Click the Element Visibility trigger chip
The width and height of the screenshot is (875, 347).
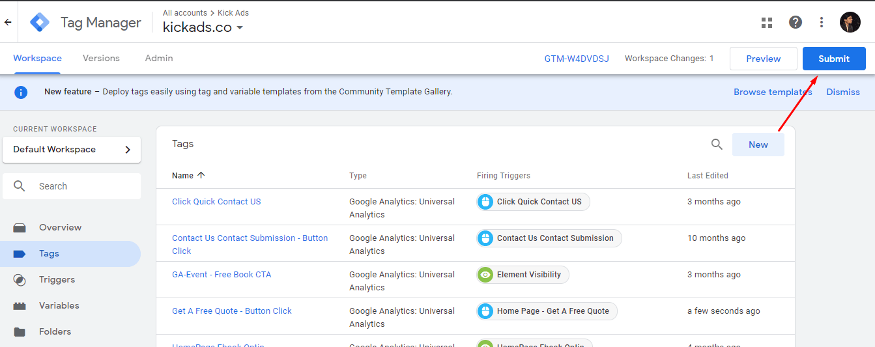[x=523, y=275]
